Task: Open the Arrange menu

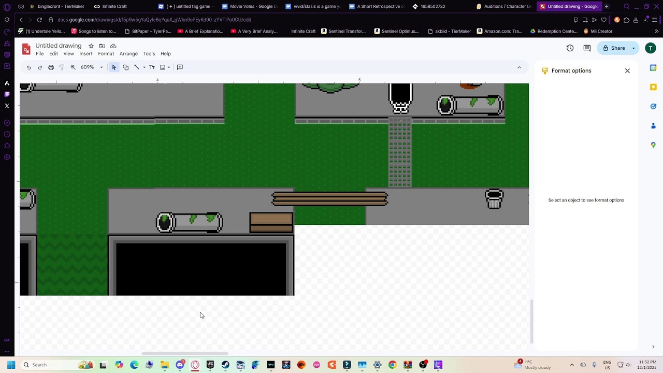Action: (128, 54)
